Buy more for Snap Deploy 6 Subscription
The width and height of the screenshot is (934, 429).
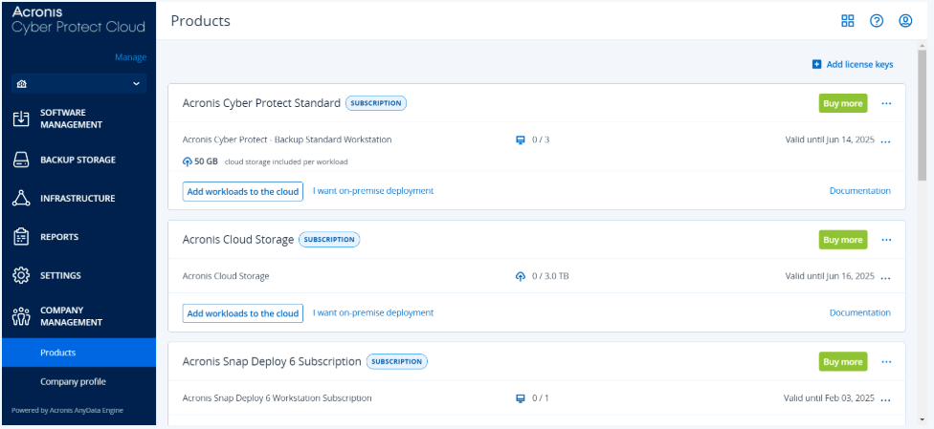[843, 362]
